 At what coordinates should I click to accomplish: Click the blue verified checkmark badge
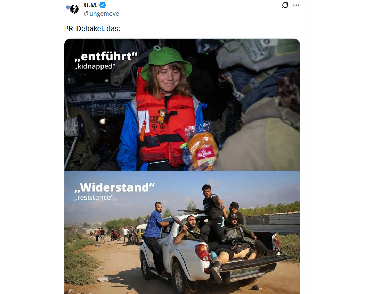103,5
